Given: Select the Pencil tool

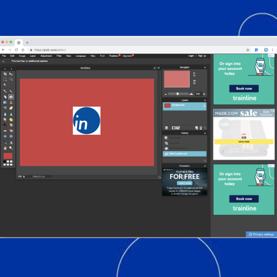Looking at the screenshot, I should tap(5, 91).
